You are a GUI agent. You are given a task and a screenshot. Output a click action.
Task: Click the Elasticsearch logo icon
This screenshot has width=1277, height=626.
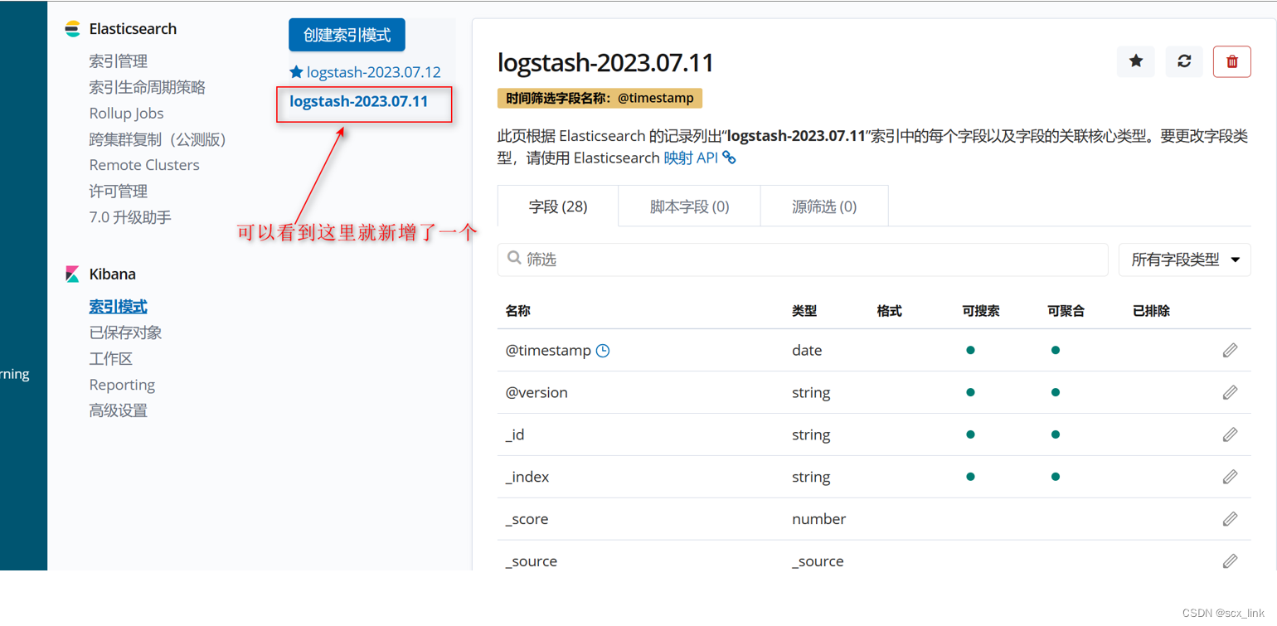tap(72, 29)
